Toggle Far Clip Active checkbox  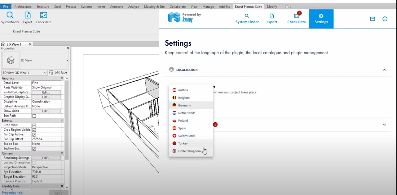point(34,134)
